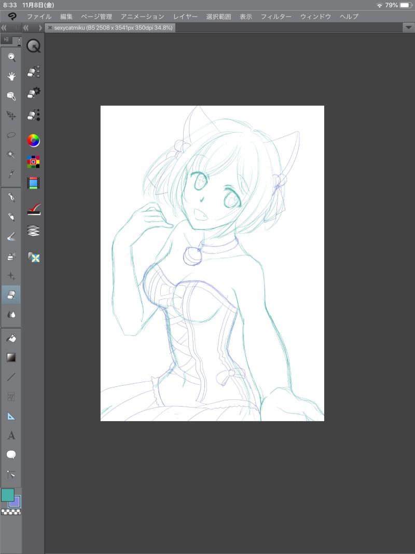Open the Tool Property palette
This screenshot has width=415, height=554.
point(34,93)
